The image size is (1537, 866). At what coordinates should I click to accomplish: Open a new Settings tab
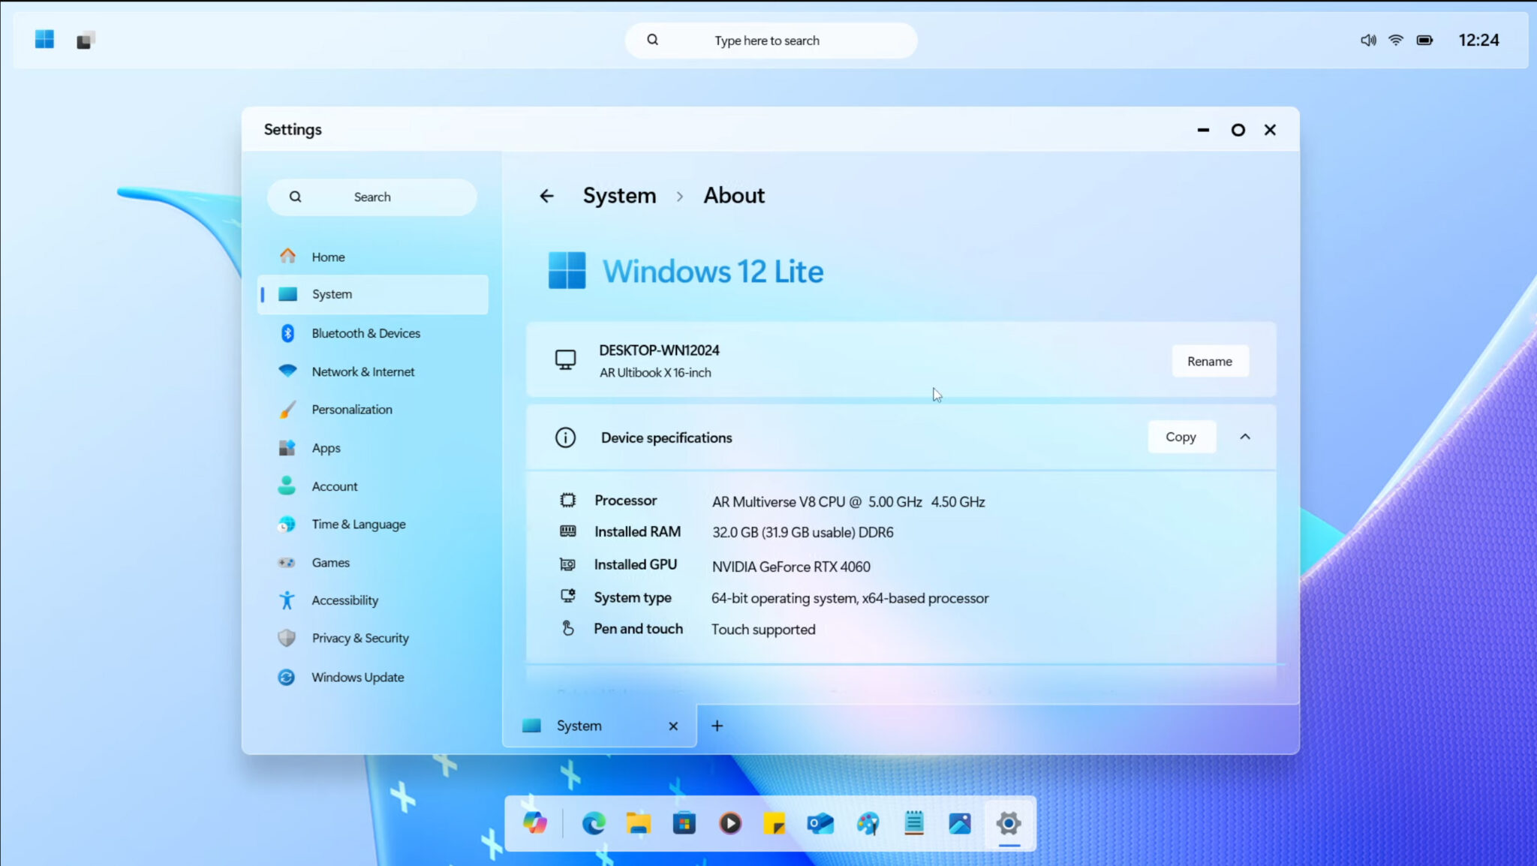coord(716,725)
